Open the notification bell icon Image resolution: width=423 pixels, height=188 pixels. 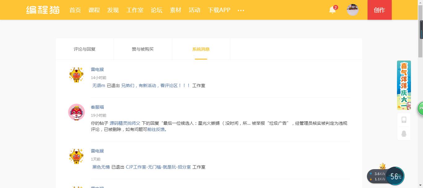click(332, 10)
